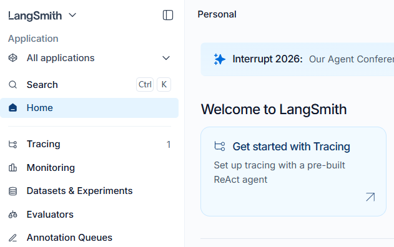Click the Home house icon
394x247 pixels.
(13, 108)
